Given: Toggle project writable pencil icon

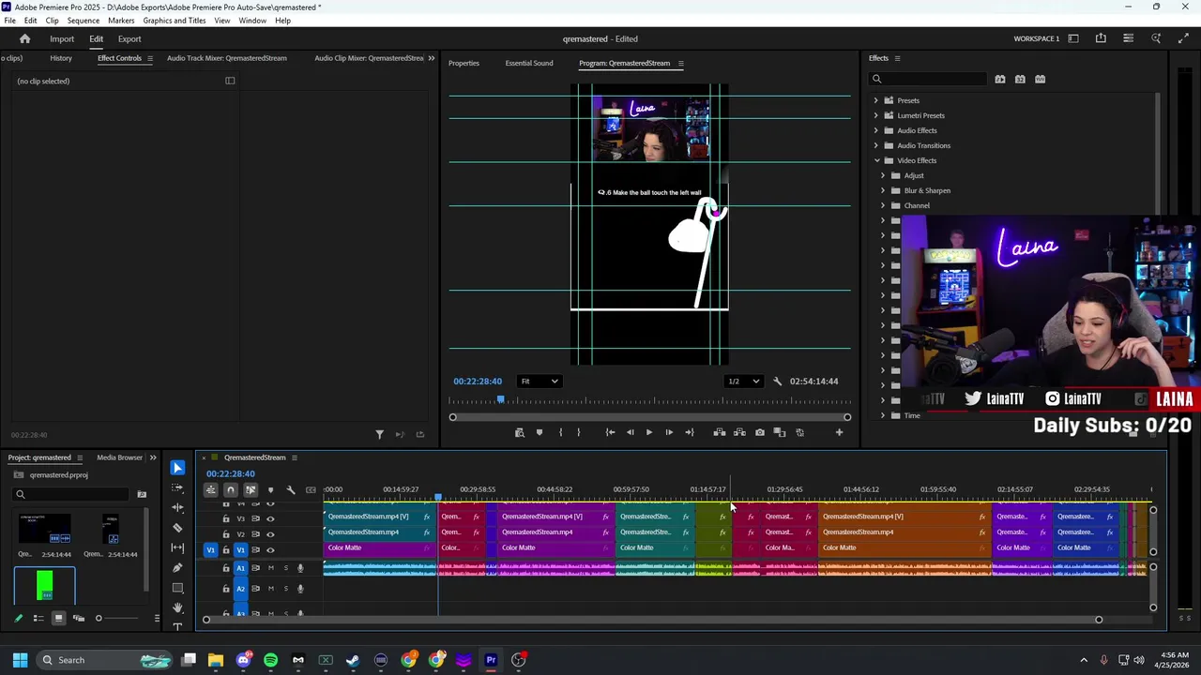Looking at the screenshot, I should (x=18, y=618).
